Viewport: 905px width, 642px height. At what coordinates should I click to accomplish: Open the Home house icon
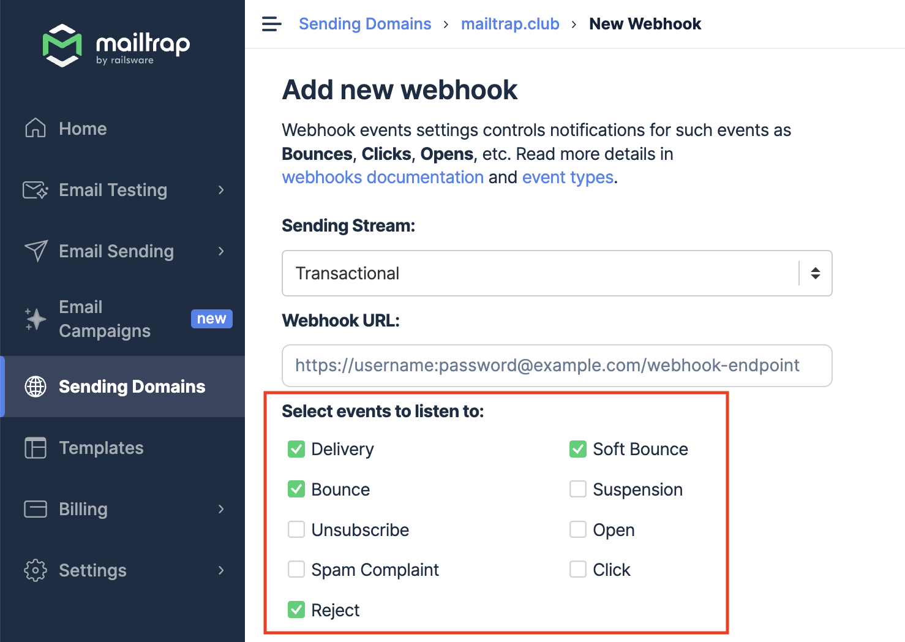click(36, 128)
